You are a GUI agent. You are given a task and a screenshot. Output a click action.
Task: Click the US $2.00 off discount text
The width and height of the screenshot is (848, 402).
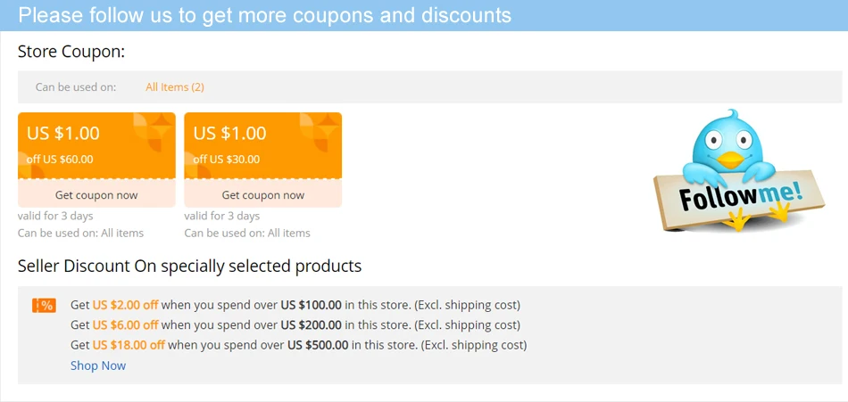click(x=125, y=305)
